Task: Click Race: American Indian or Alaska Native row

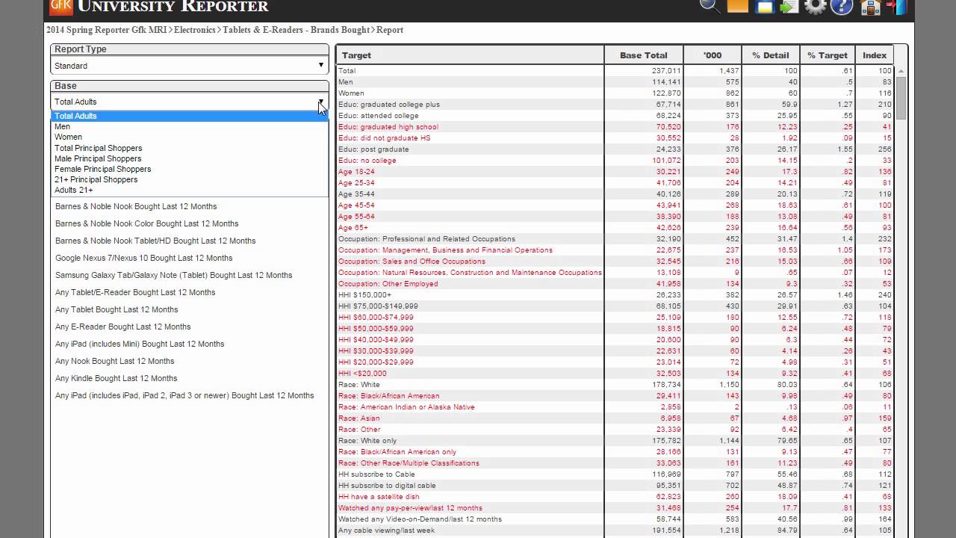Action: point(615,407)
